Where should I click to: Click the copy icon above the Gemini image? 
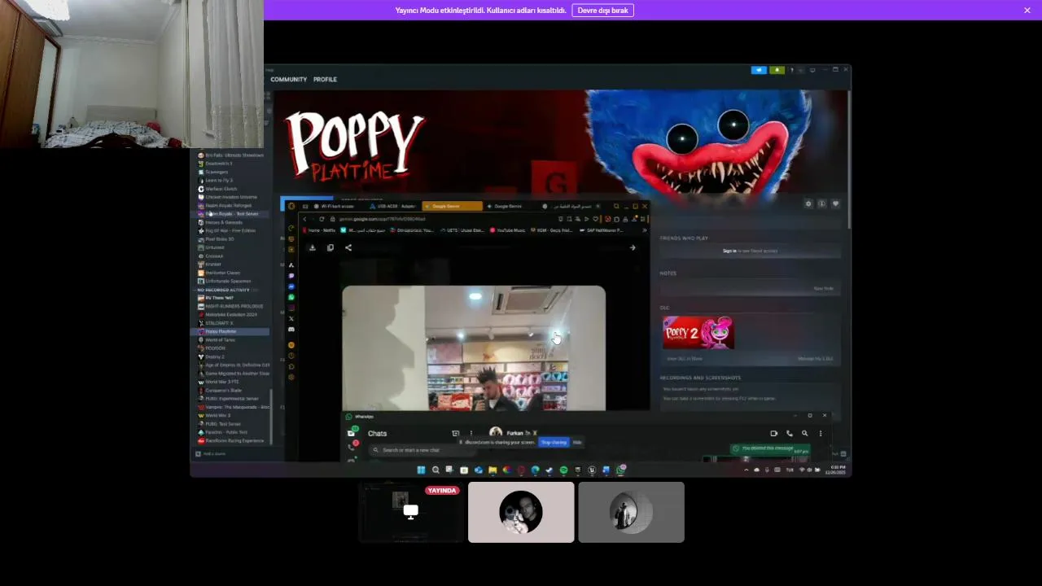(330, 248)
